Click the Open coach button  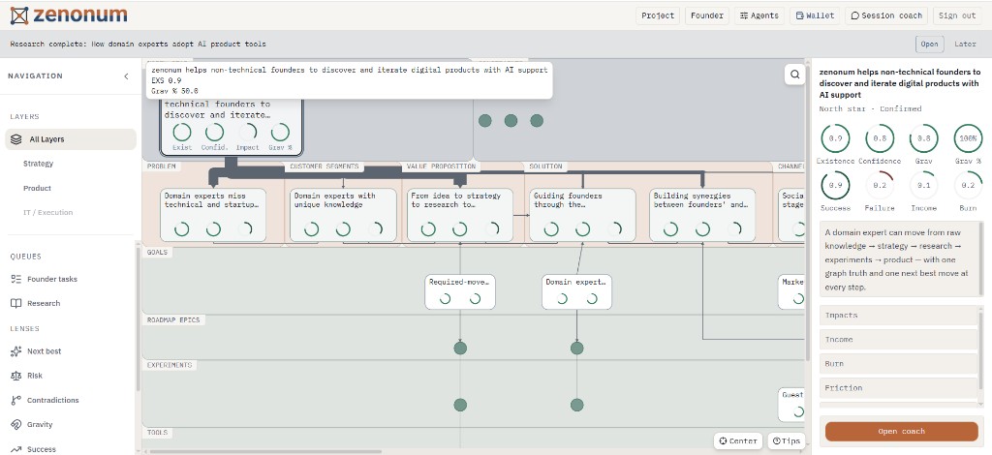tap(902, 432)
